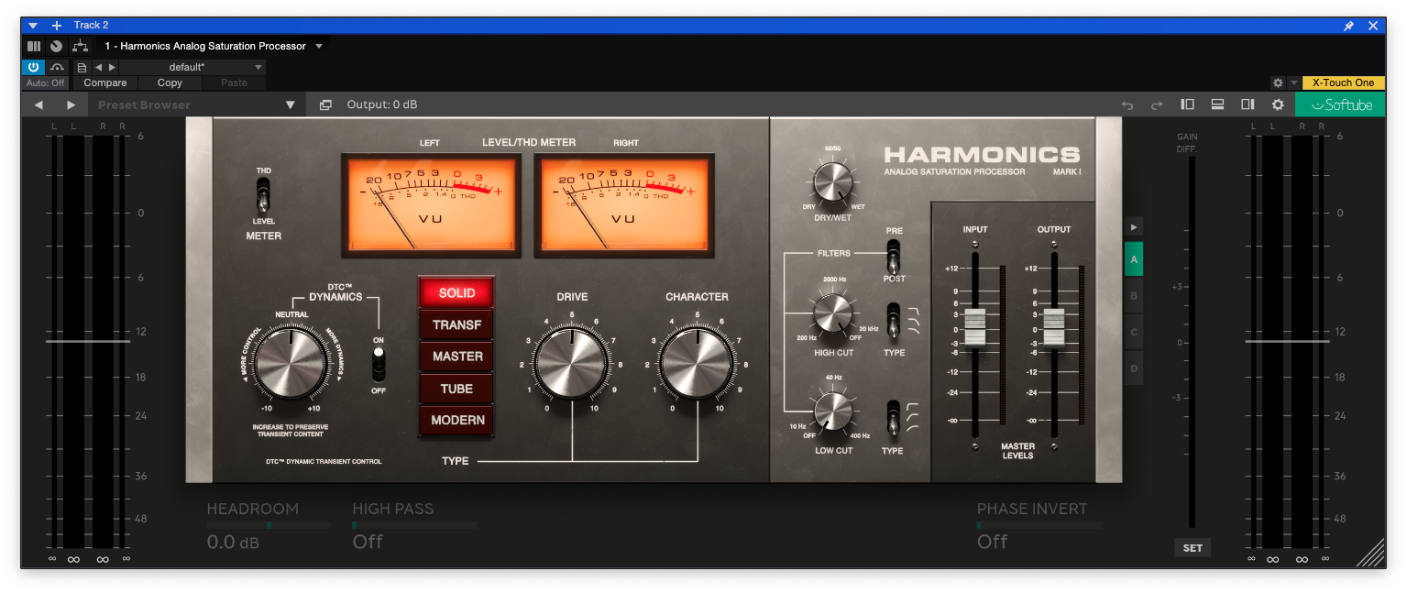Click the Compare button
The image size is (1407, 593).
coord(105,82)
